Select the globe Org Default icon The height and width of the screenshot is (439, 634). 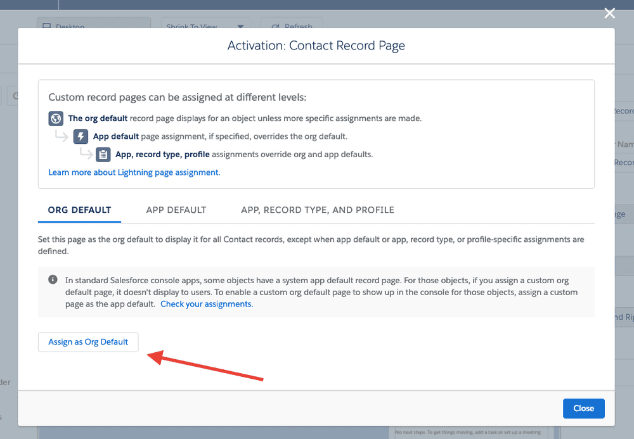coord(56,118)
